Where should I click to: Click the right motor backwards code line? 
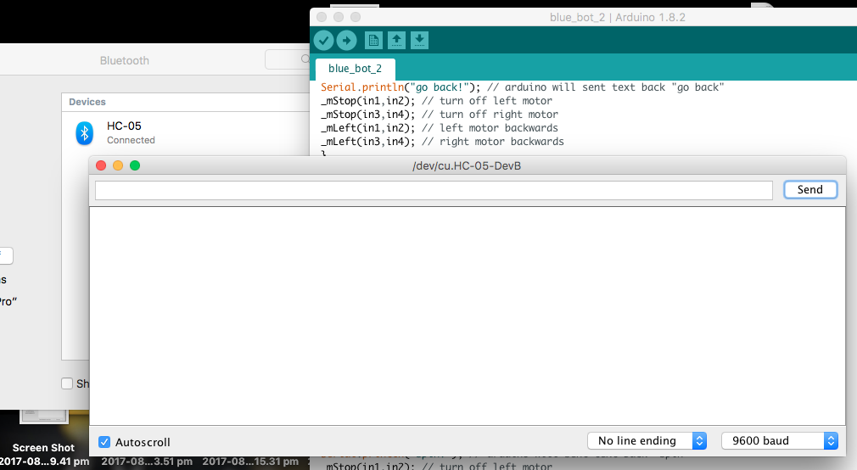click(x=442, y=142)
